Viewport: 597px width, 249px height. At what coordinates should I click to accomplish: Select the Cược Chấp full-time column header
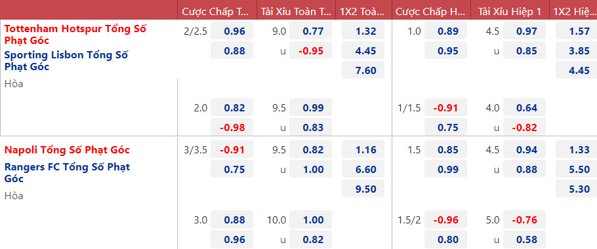[x=215, y=11]
